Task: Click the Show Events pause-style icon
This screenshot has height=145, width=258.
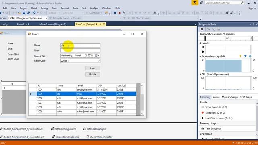Action: [x=202, y=107]
